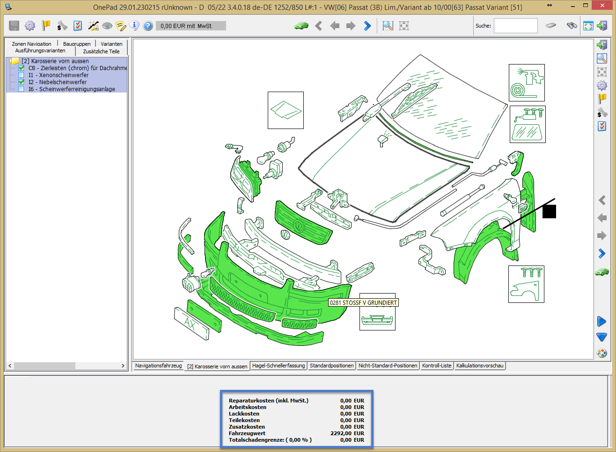Switch to the Baugruppen tab
The width and height of the screenshot is (616, 452).
[77, 44]
